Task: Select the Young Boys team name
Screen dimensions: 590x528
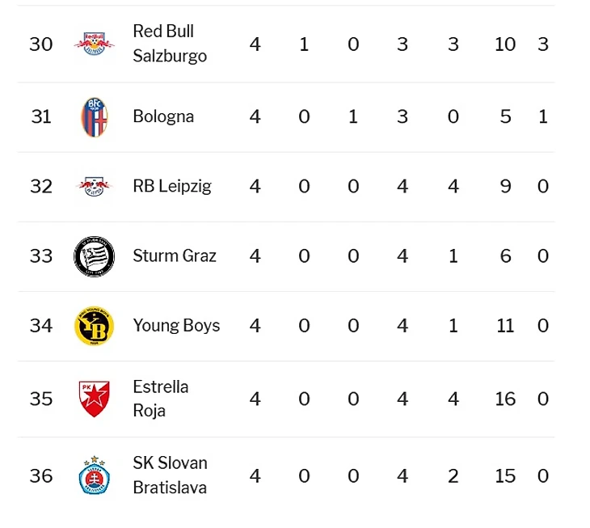Action: [176, 326]
